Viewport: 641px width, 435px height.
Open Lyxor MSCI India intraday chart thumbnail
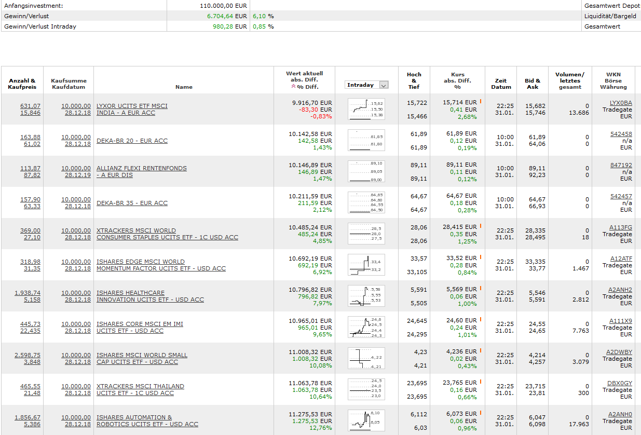coord(366,110)
